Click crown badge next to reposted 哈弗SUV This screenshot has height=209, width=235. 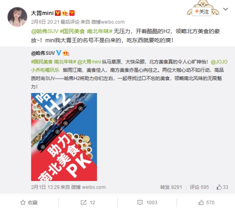[x=66, y=53]
